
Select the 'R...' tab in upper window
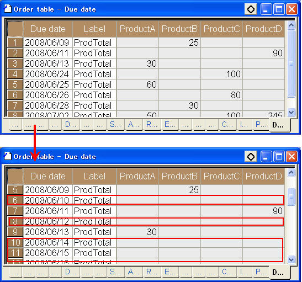[x=152, y=125]
